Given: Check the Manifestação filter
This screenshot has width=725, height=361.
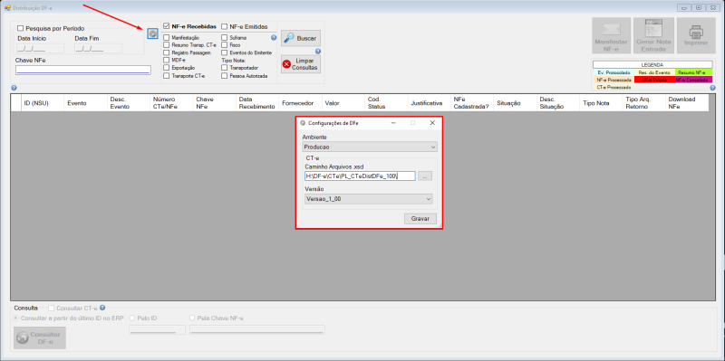Looking at the screenshot, I should click(167, 38).
